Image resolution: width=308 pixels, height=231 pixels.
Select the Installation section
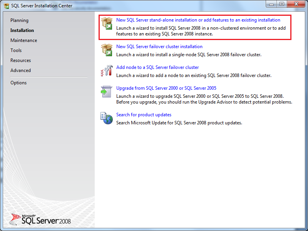coord(22,30)
